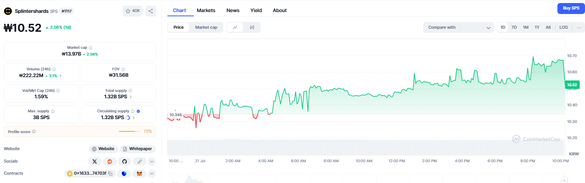Set chart range to 1M

click(x=526, y=27)
